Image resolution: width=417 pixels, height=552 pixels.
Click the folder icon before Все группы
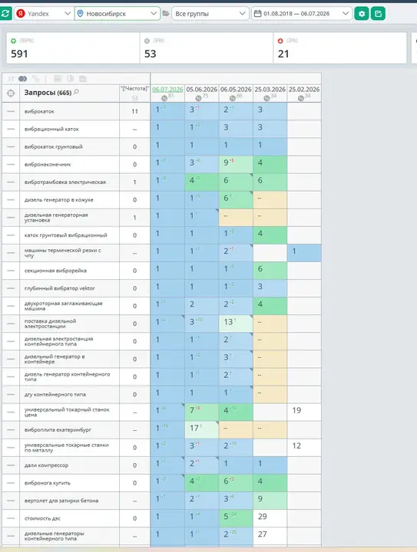pos(166,14)
